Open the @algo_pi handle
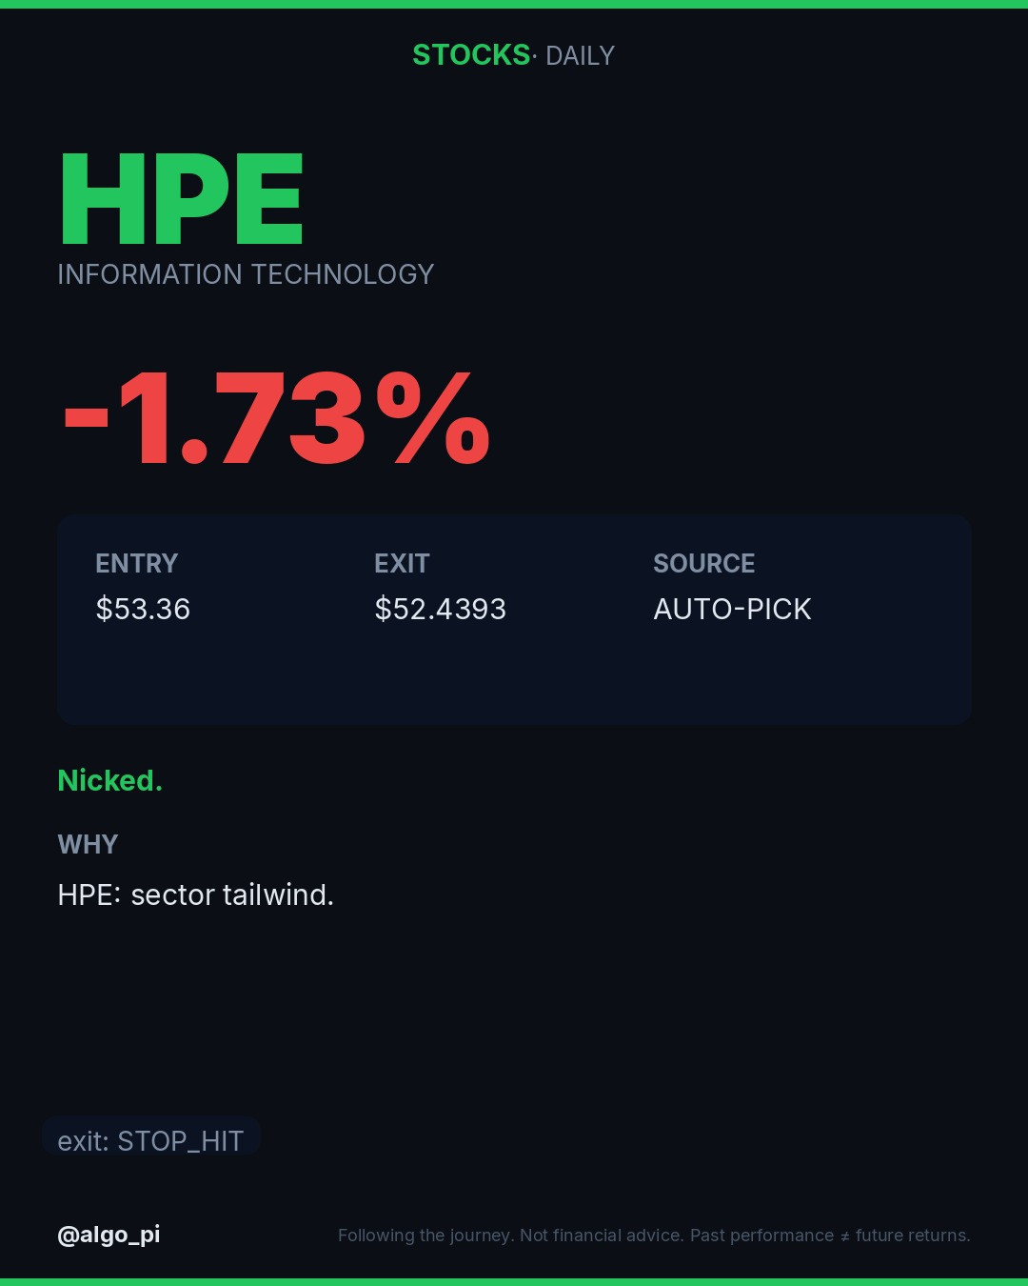Image resolution: width=1028 pixels, height=1286 pixels. pyautogui.click(x=109, y=1236)
